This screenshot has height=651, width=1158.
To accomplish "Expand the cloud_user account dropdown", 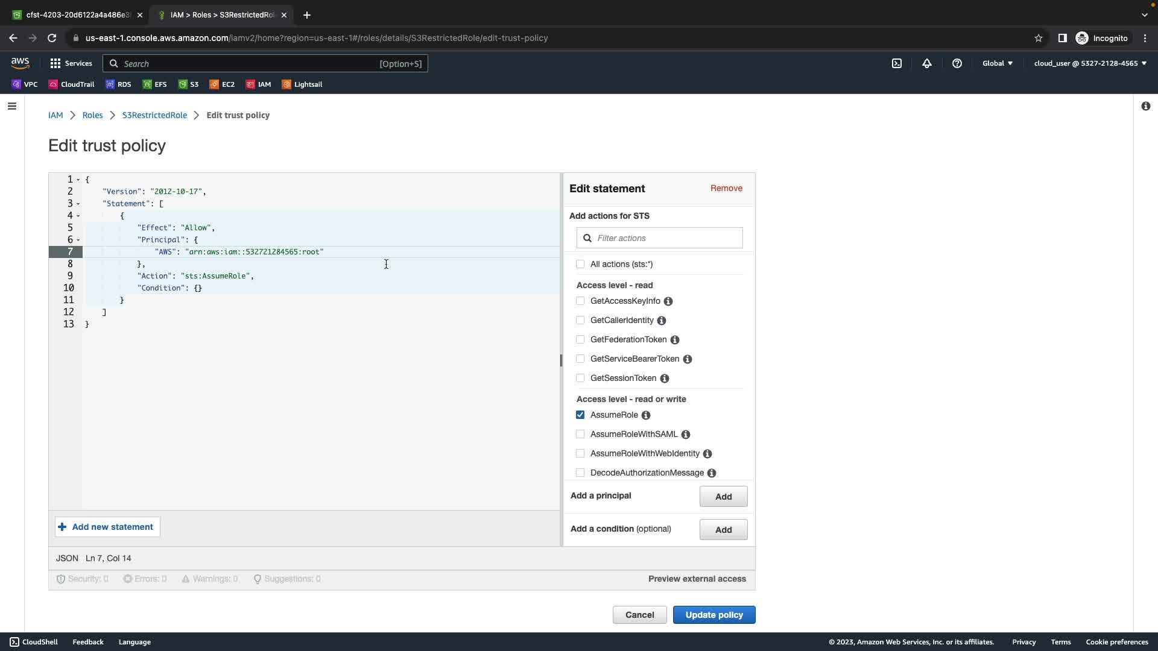I will coord(1090,63).
